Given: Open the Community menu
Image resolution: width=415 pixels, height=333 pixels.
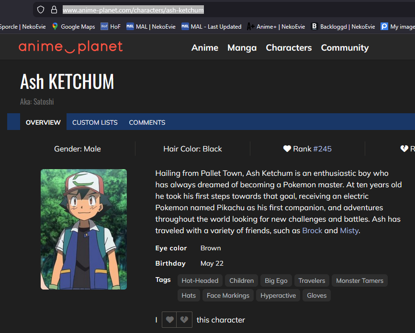Looking at the screenshot, I should (345, 48).
